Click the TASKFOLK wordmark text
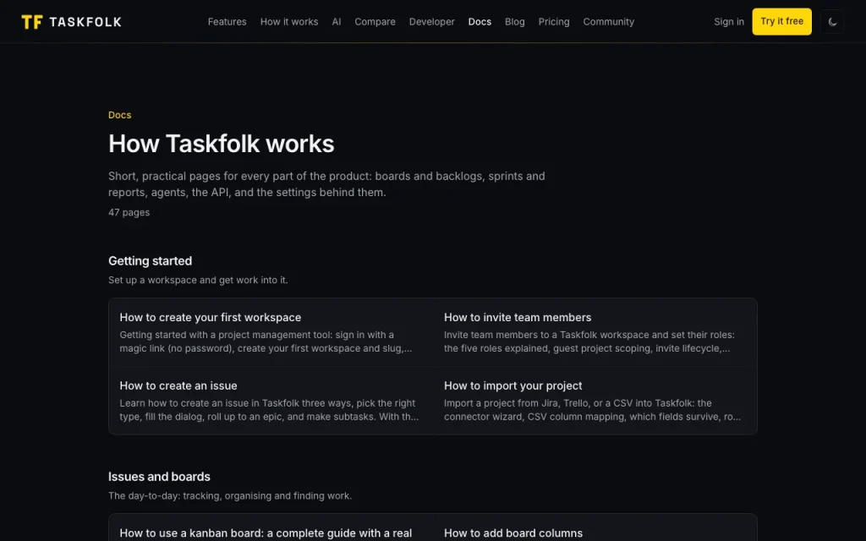The image size is (866, 541). [85, 22]
